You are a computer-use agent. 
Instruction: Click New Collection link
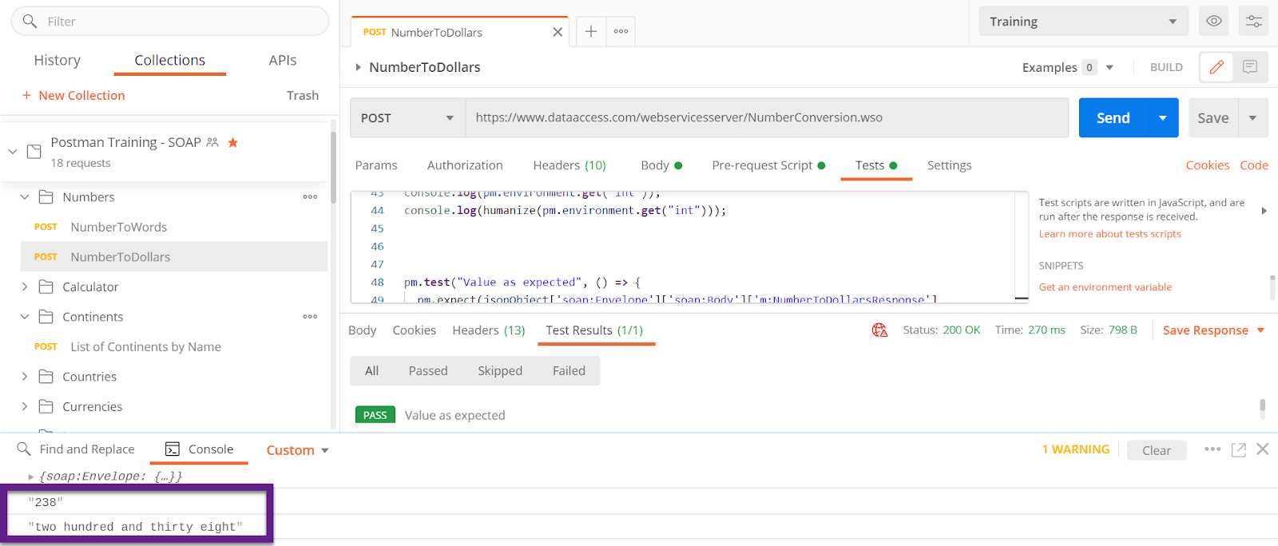click(x=81, y=95)
